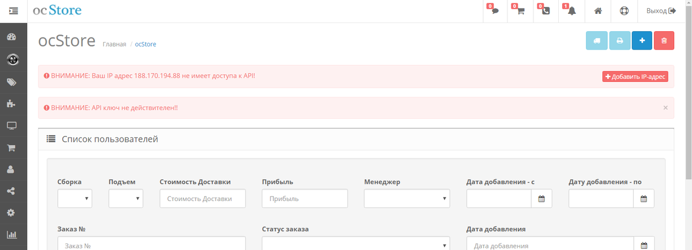The width and height of the screenshot is (692, 250).
Task: Open calendar for Дату добавления - по
Action: coord(644,198)
